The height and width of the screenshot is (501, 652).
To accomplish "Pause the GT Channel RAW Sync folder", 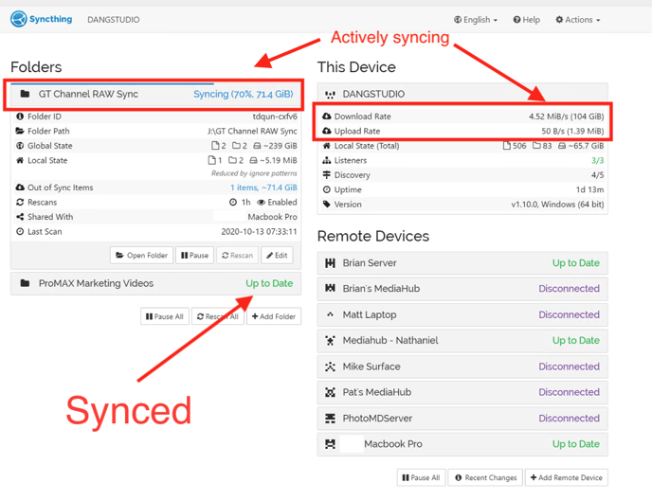I will pyautogui.click(x=194, y=255).
